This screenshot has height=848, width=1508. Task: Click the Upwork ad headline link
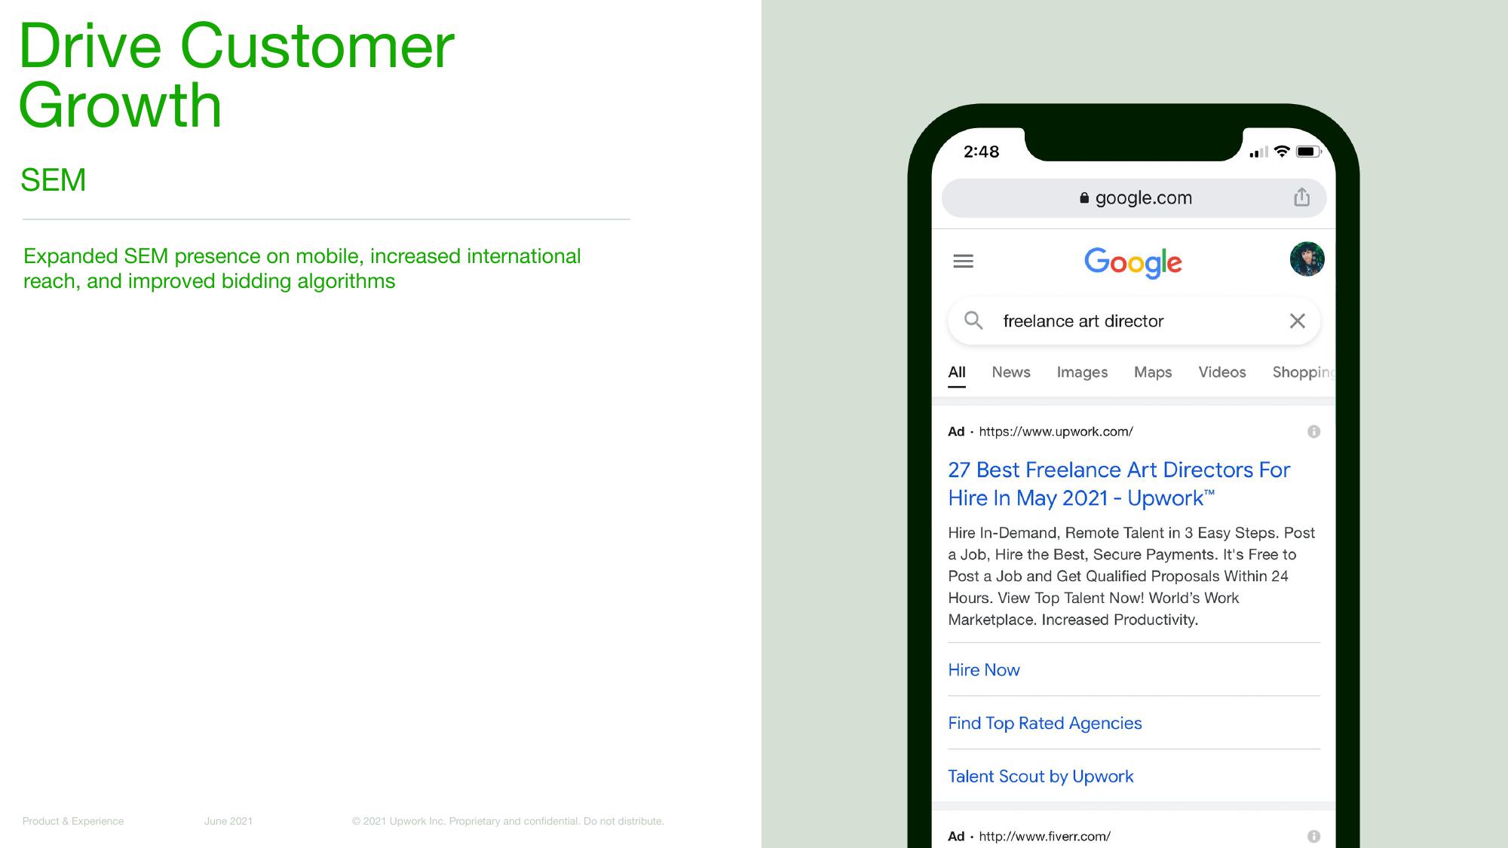1120,483
